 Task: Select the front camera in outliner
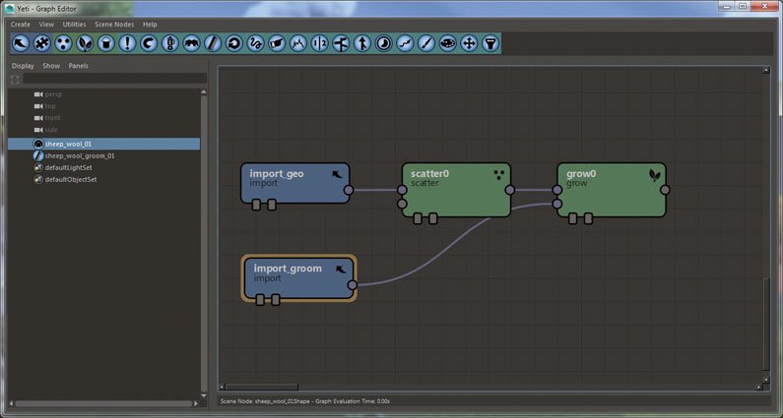tap(52, 118)
